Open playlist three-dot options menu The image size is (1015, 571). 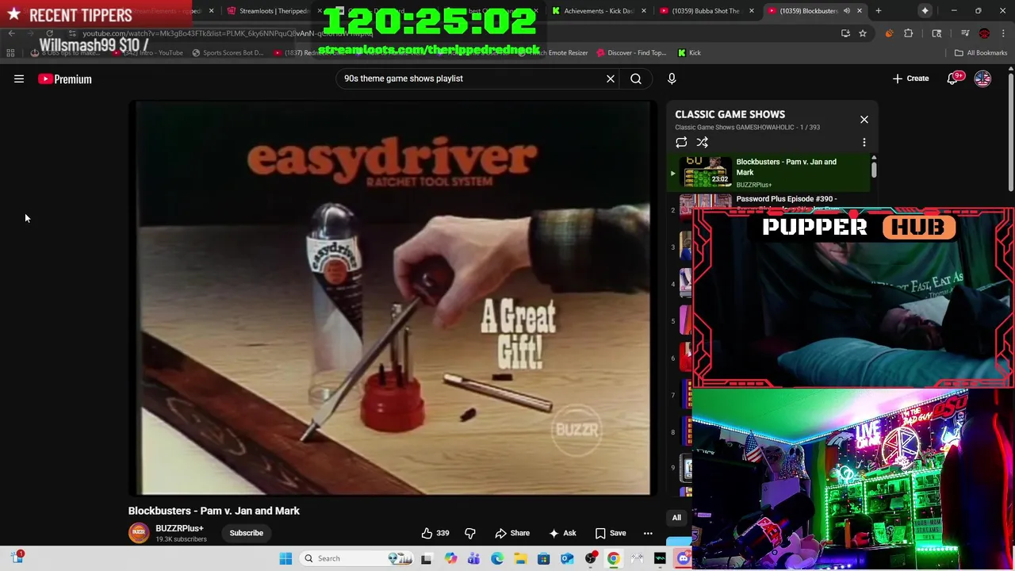(x=864, y=143)
